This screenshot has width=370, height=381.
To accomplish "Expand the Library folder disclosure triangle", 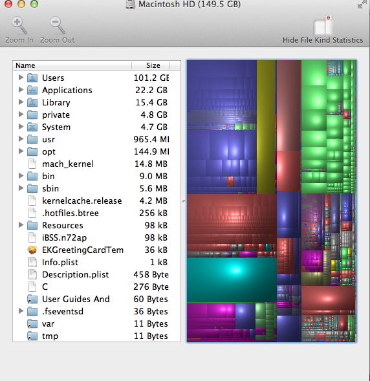I will click(x=21, y=102).
